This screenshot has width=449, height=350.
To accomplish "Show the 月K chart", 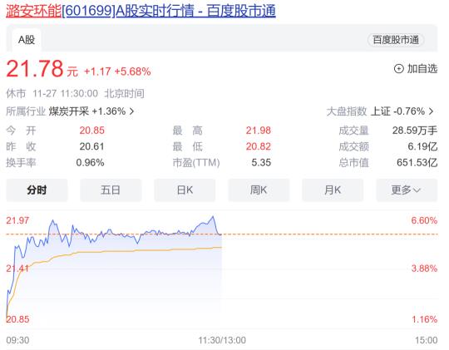I will click(333, 190).
